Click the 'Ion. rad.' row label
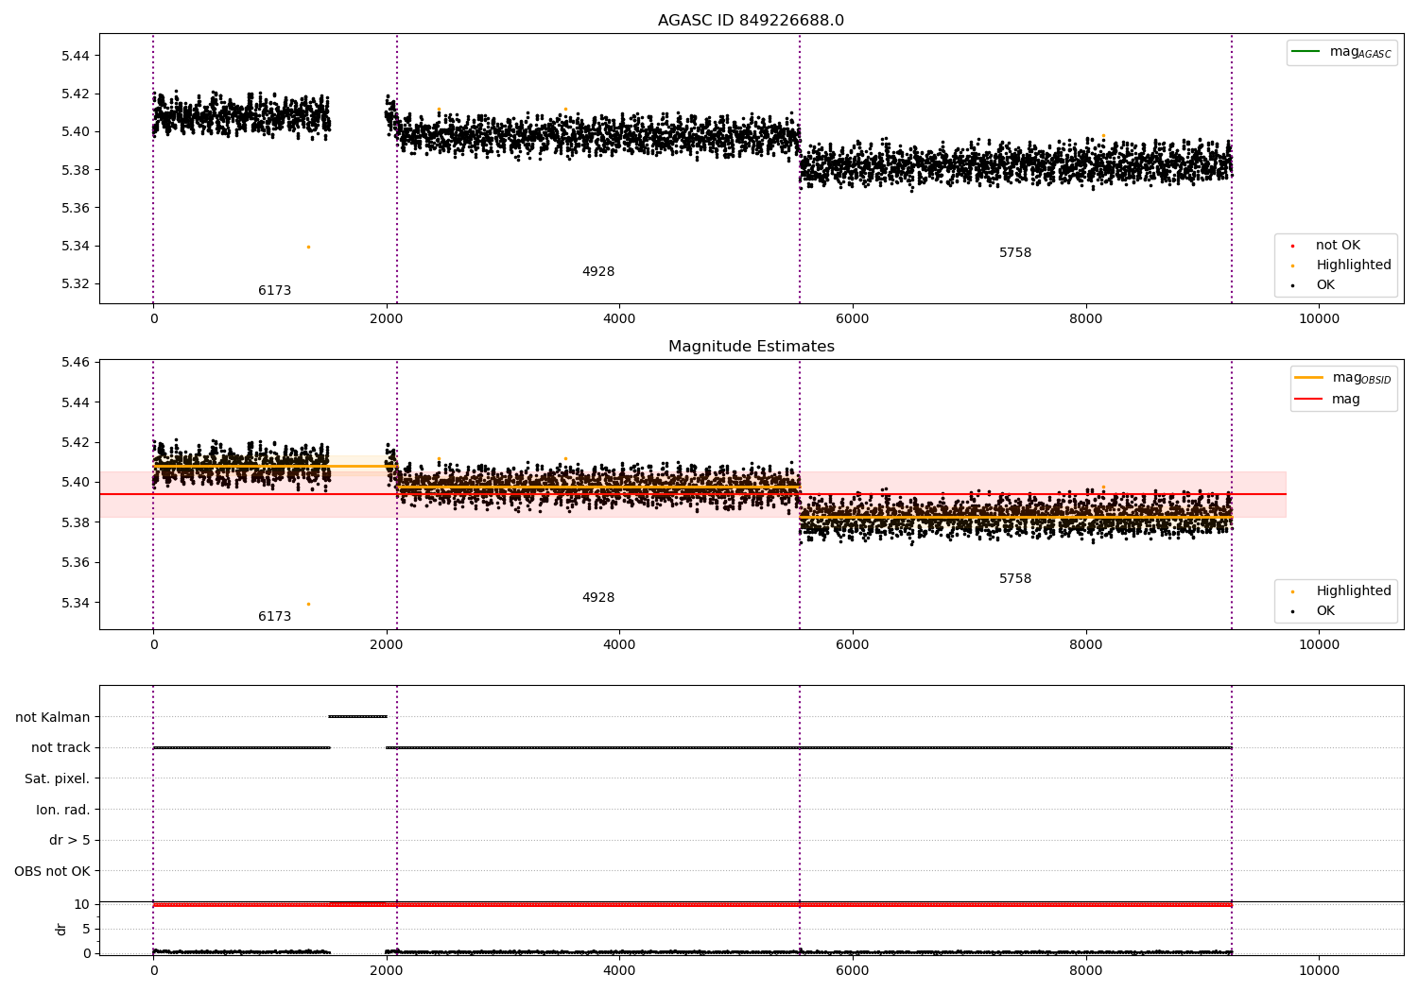1418x992 pixels. tap(63, 810)
